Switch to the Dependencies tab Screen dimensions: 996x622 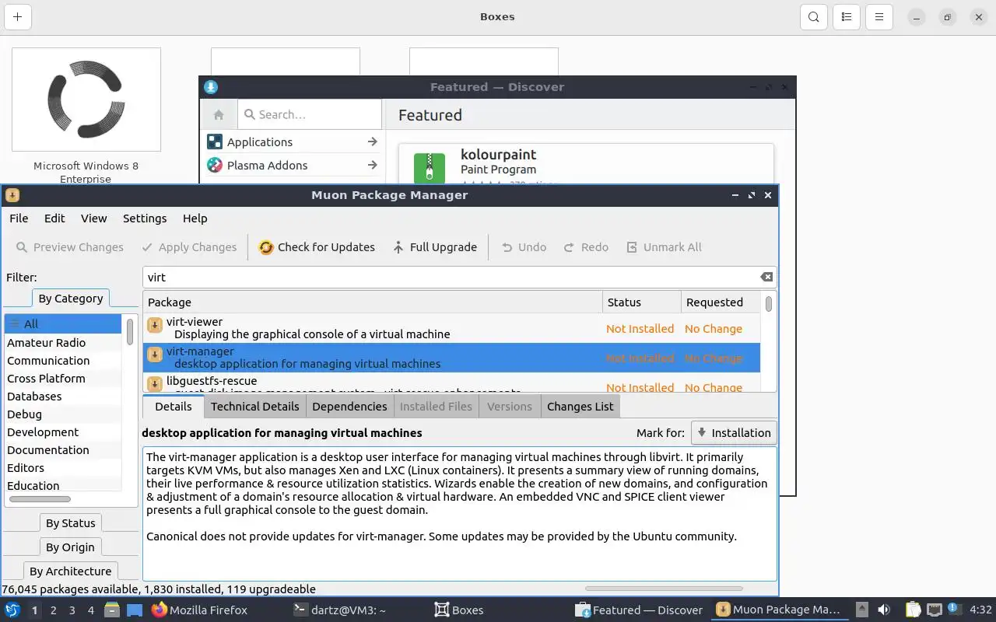pyautogui.click(x=349, y=407)
